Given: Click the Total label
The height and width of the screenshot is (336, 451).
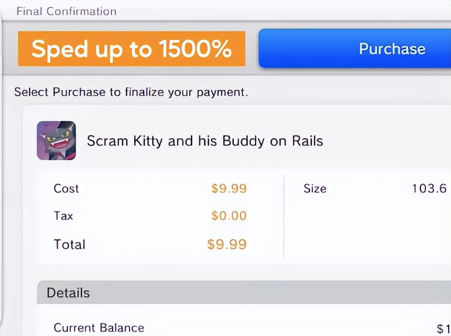Looking at the screenshot, I should tap(70, 244).
